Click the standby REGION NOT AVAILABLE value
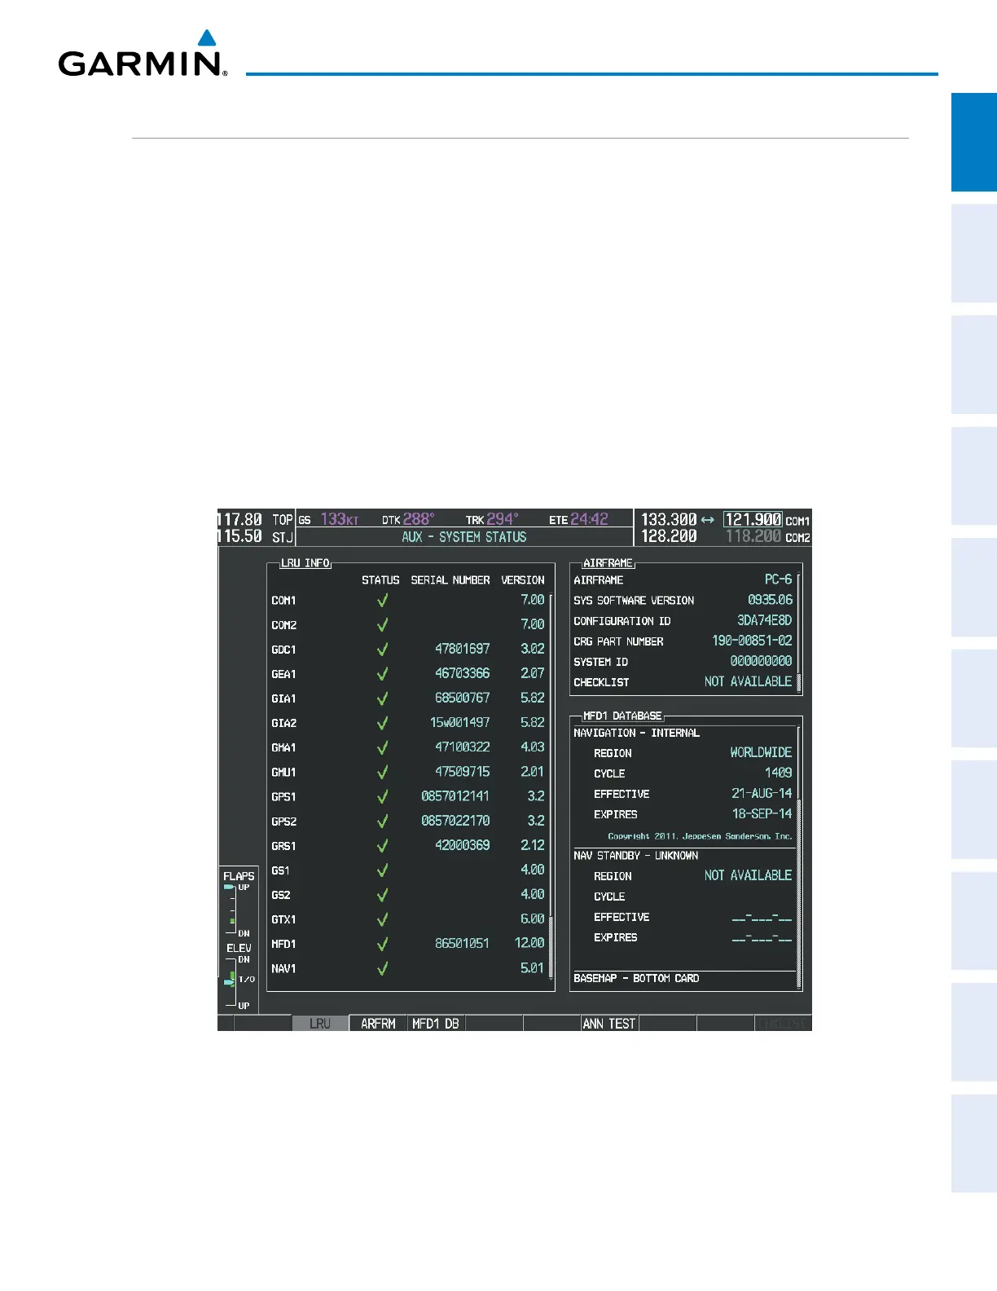The width and height of the screenshot is (997, 1291). [749, 875]
